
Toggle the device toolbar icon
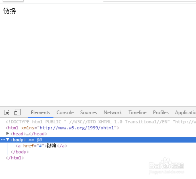[x=17, y=112]
